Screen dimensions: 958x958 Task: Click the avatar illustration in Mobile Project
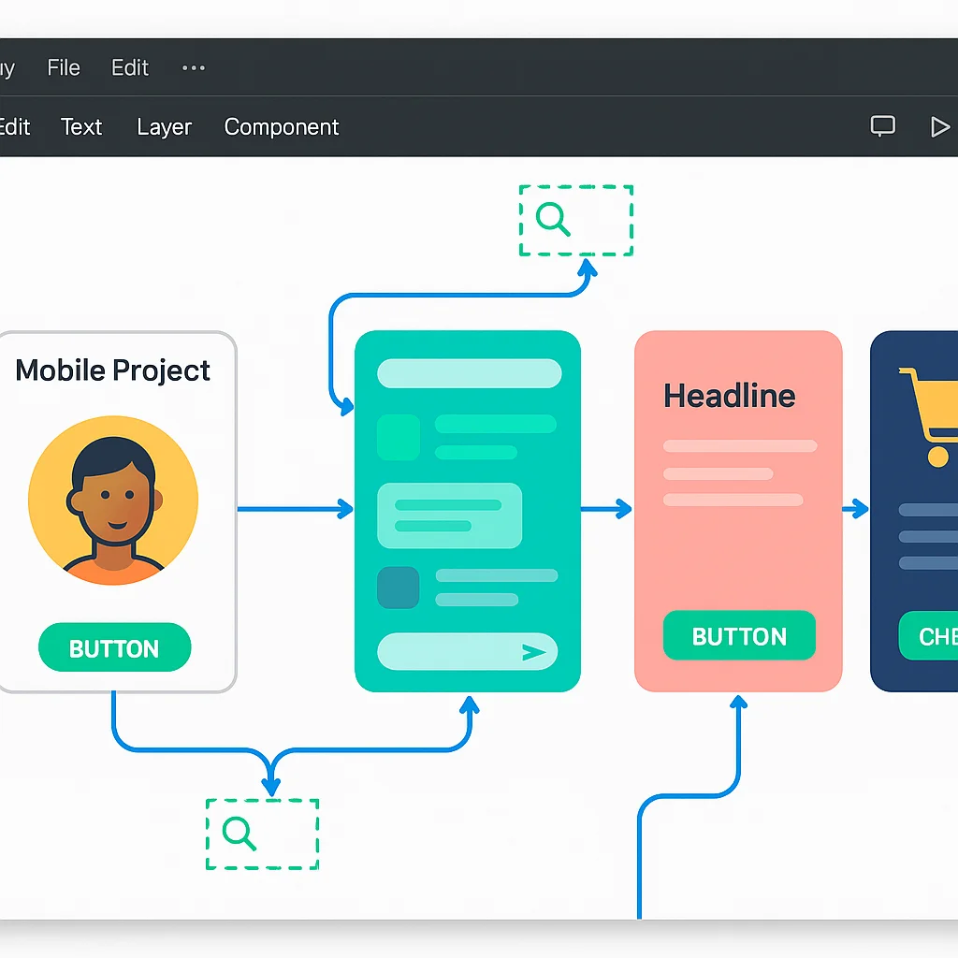[113, 501]
